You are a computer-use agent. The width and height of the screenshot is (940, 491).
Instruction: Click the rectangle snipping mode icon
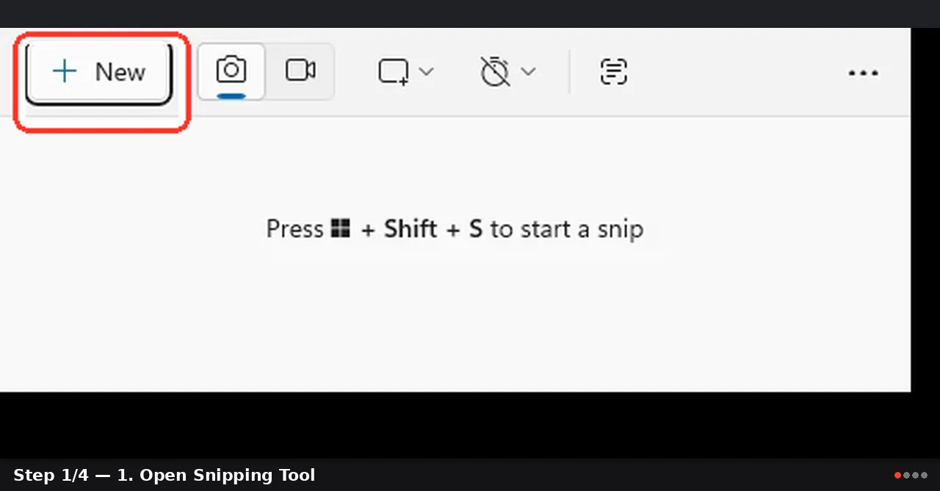[x=394, y=72]
